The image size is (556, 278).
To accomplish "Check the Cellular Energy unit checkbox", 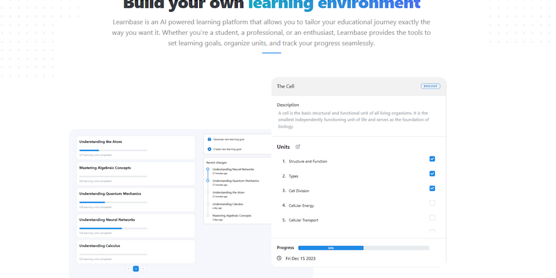I will coord(432,203).
